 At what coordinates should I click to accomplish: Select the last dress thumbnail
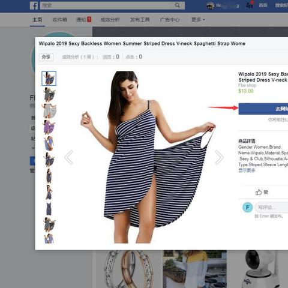click(49, 239)
